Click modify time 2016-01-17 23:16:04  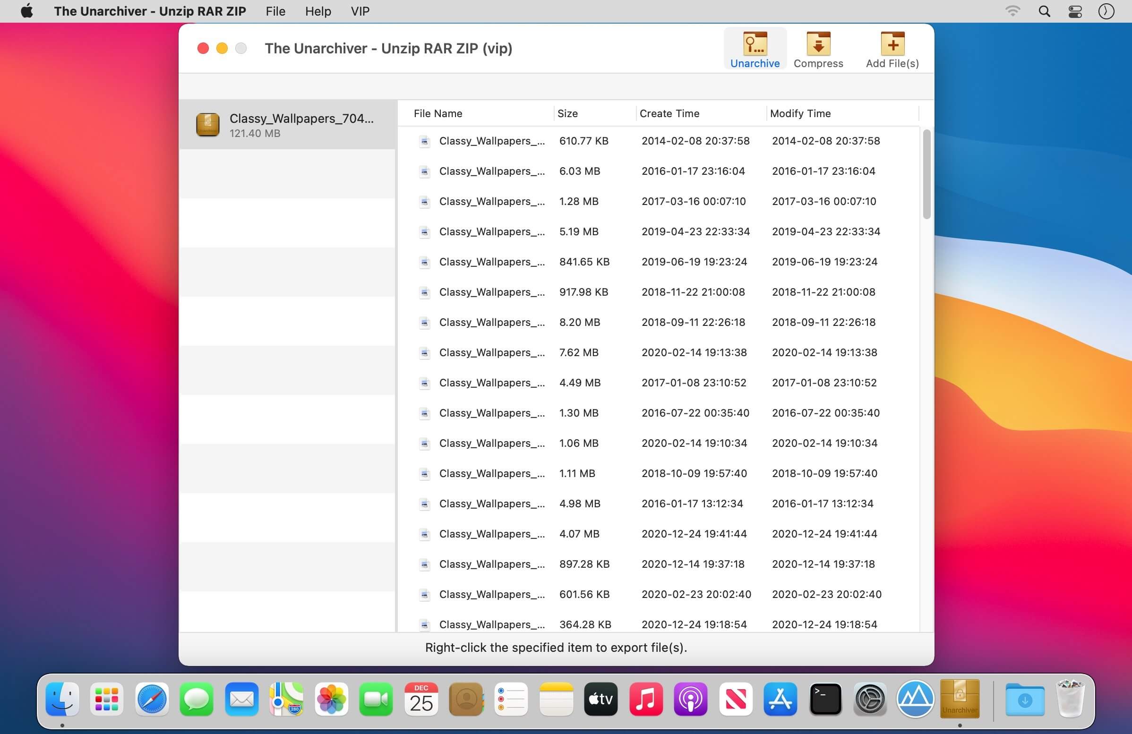click(823, 171)
